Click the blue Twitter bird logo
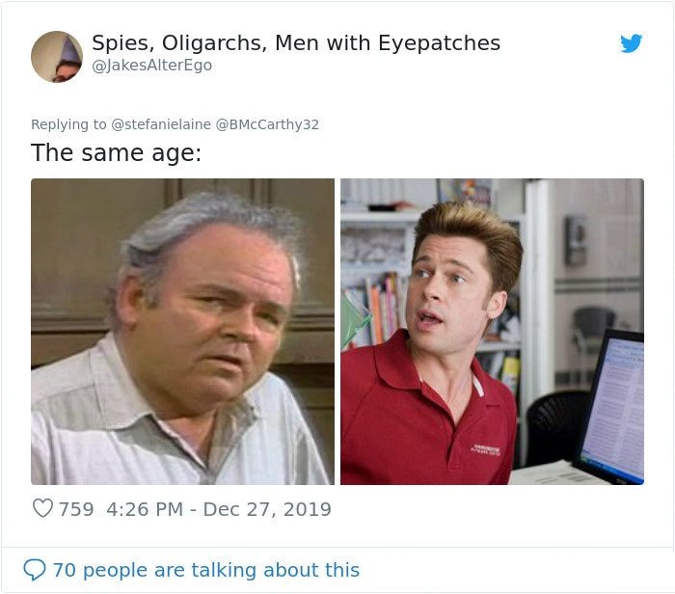 (631, 43)
